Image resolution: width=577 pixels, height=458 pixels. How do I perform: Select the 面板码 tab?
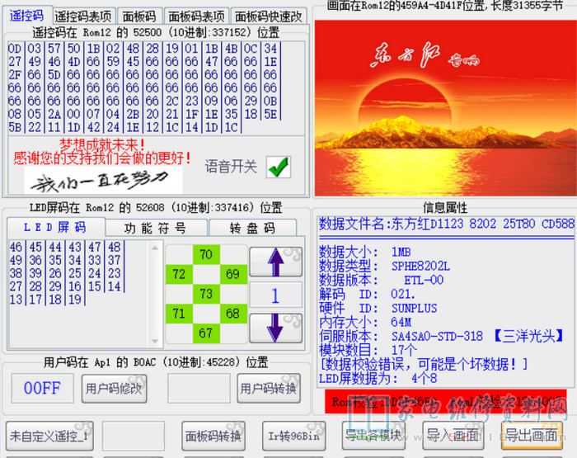pos(139,17)
